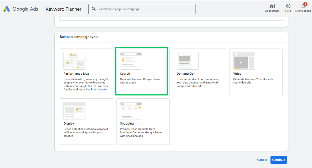This screenshot has width=312, height=168.
Task: Open the Notifications bell icon
Action: click(303, 6)
